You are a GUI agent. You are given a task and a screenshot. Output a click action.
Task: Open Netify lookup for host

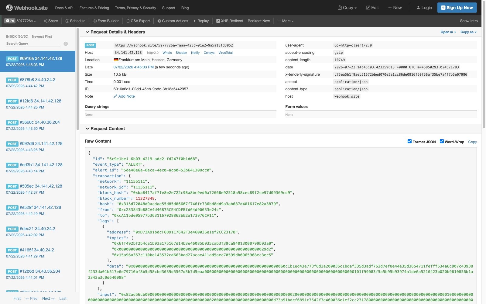click(195, 53)
